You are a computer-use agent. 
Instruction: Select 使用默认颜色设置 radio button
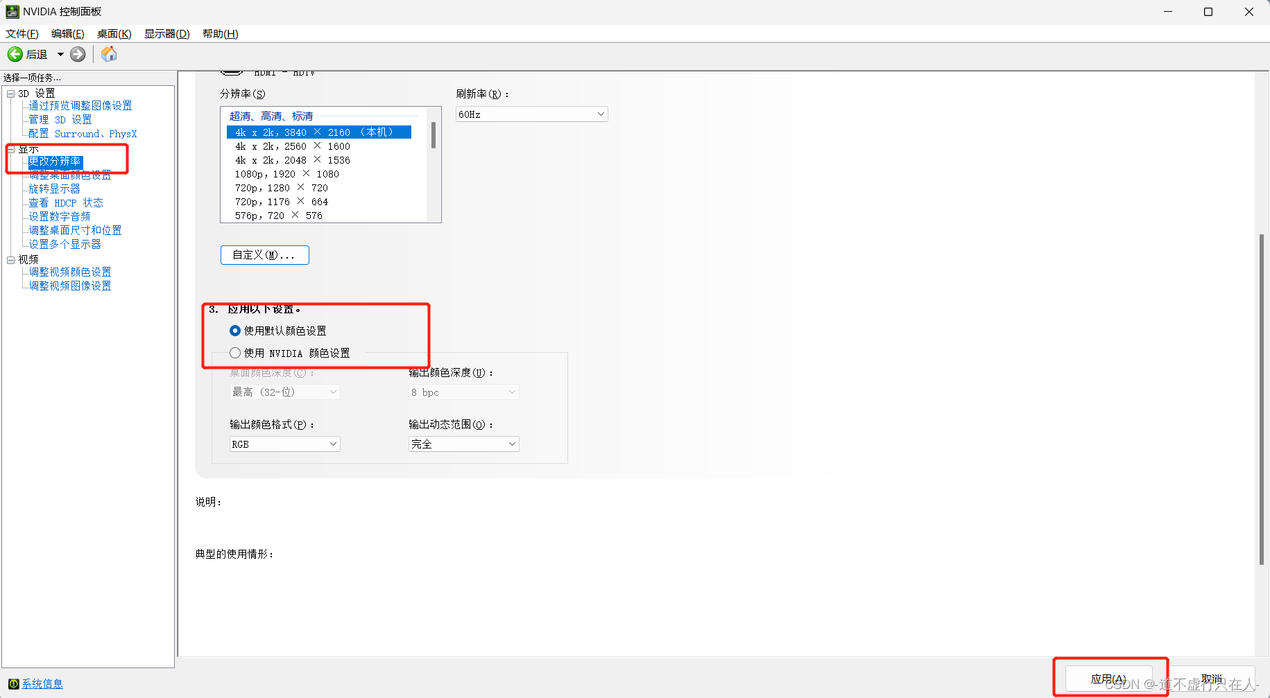pyautogui.click(x=235, y=331)
